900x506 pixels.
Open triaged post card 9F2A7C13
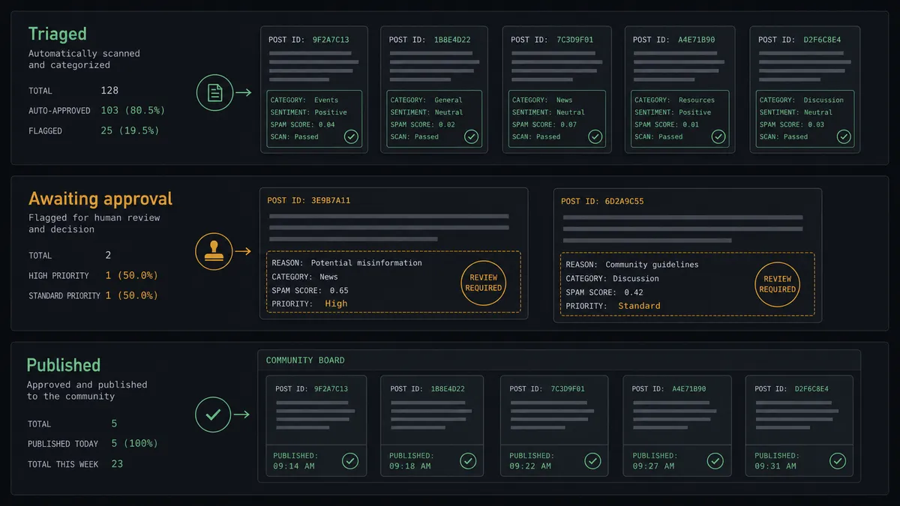click(x=314, y=90)
